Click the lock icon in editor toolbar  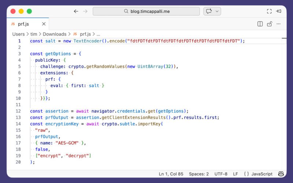270,24
